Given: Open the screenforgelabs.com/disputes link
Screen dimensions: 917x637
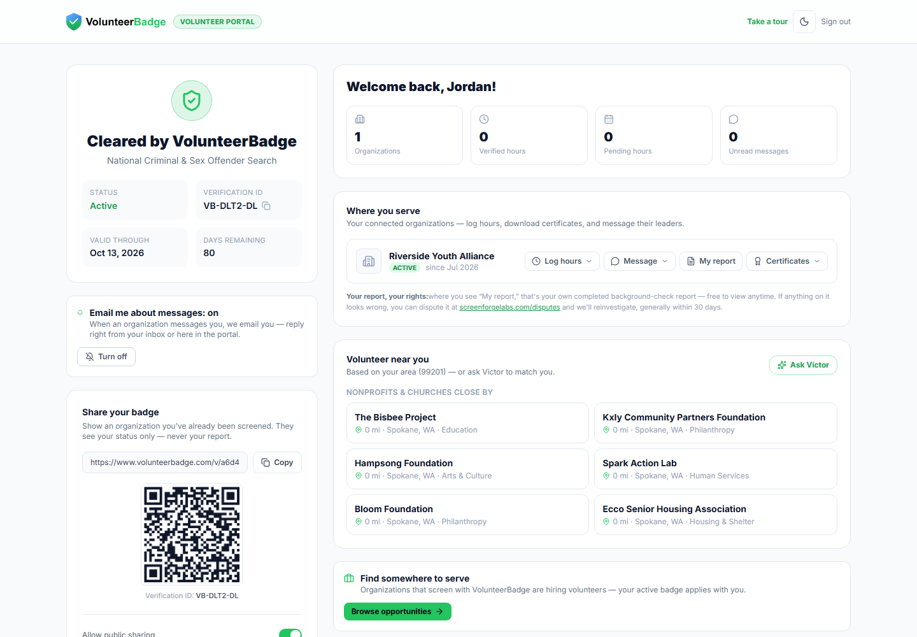Looking at the screenshot, I should (x=510, y=307).
